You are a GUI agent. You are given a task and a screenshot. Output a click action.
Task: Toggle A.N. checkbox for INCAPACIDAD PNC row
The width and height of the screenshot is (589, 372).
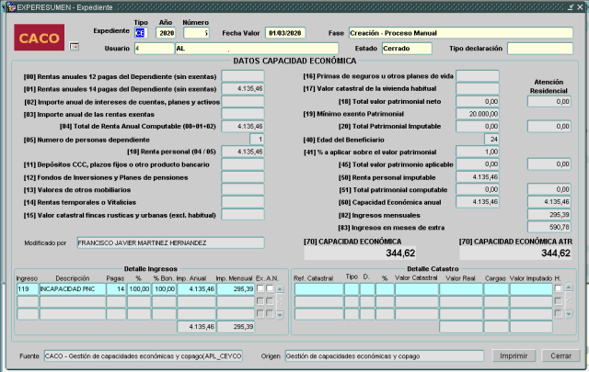coord(270,288)
